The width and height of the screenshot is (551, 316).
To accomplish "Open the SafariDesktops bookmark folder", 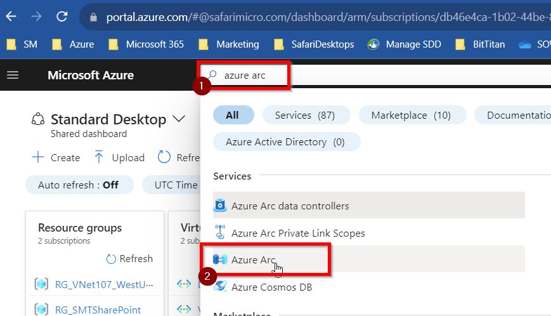I will [314, 44].
